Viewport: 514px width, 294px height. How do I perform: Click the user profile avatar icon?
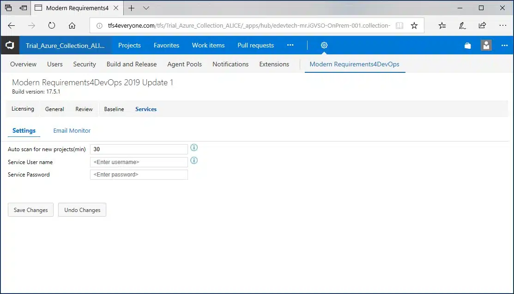click(486, 45)
